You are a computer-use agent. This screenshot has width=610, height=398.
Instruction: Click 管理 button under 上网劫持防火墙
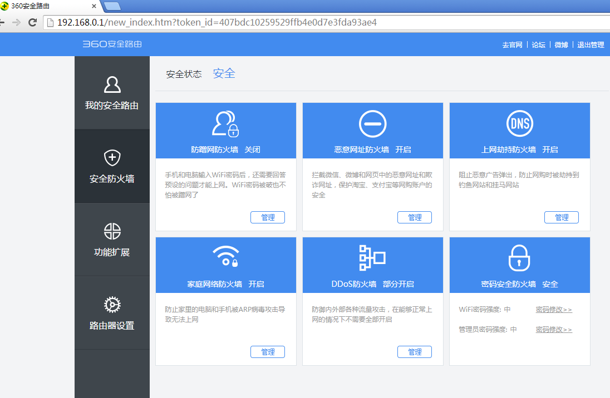click(x=562, y=217)
